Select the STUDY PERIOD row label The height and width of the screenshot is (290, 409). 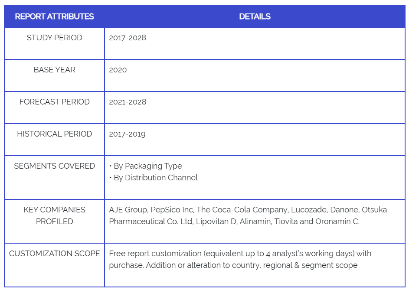click(54, 38)
